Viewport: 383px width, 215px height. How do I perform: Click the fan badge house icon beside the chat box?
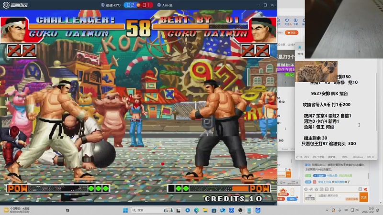click(x=283, y=192)
